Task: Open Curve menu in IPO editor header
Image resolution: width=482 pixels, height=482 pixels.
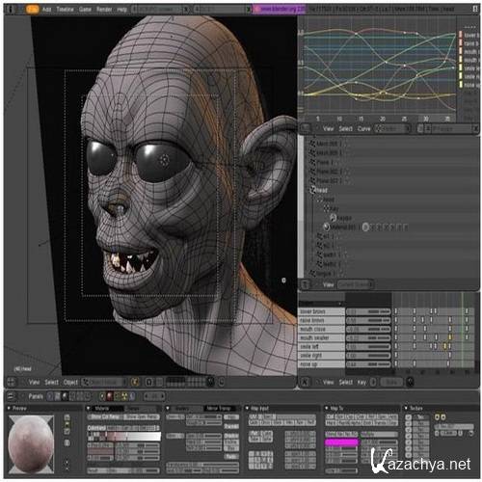Action: tap(363, 128)
